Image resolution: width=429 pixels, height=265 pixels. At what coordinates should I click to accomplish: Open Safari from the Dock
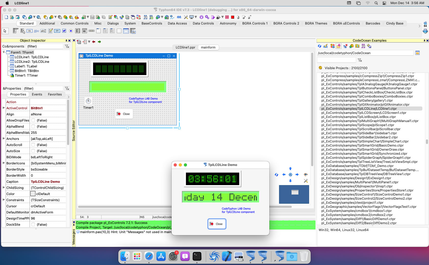tap(149, 256)
